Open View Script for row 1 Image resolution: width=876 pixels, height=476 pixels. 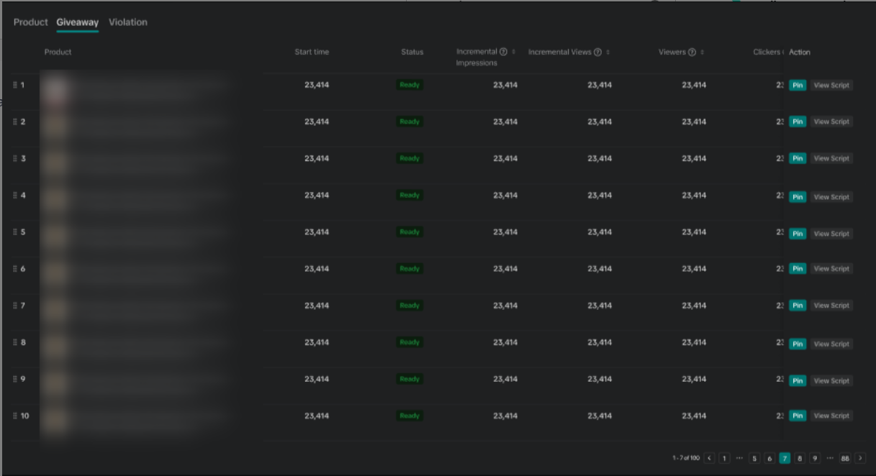point(831,85)
